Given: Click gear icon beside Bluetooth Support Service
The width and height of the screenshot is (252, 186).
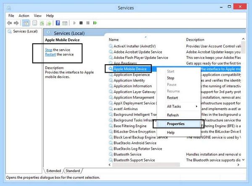Looking at the screenshot, I should (111, 160).
